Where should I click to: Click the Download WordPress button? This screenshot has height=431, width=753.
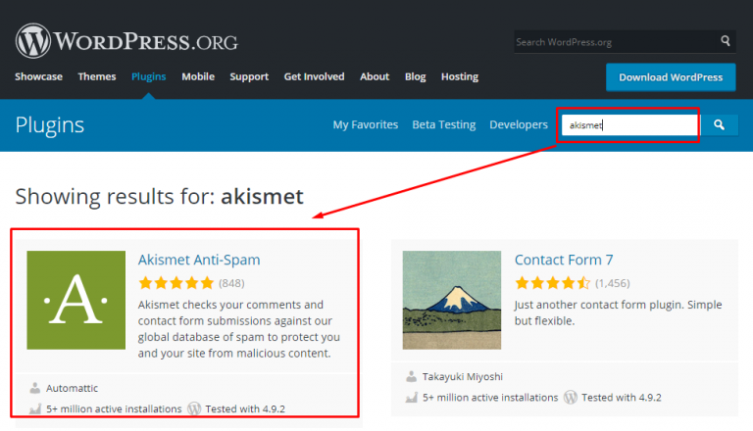pos(671,77)
